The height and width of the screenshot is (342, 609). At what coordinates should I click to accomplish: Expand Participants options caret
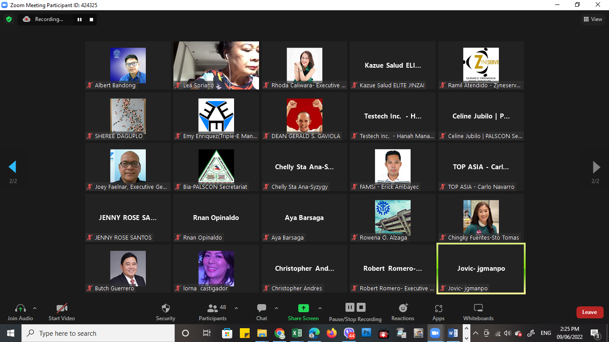click(x=236, y=308)
